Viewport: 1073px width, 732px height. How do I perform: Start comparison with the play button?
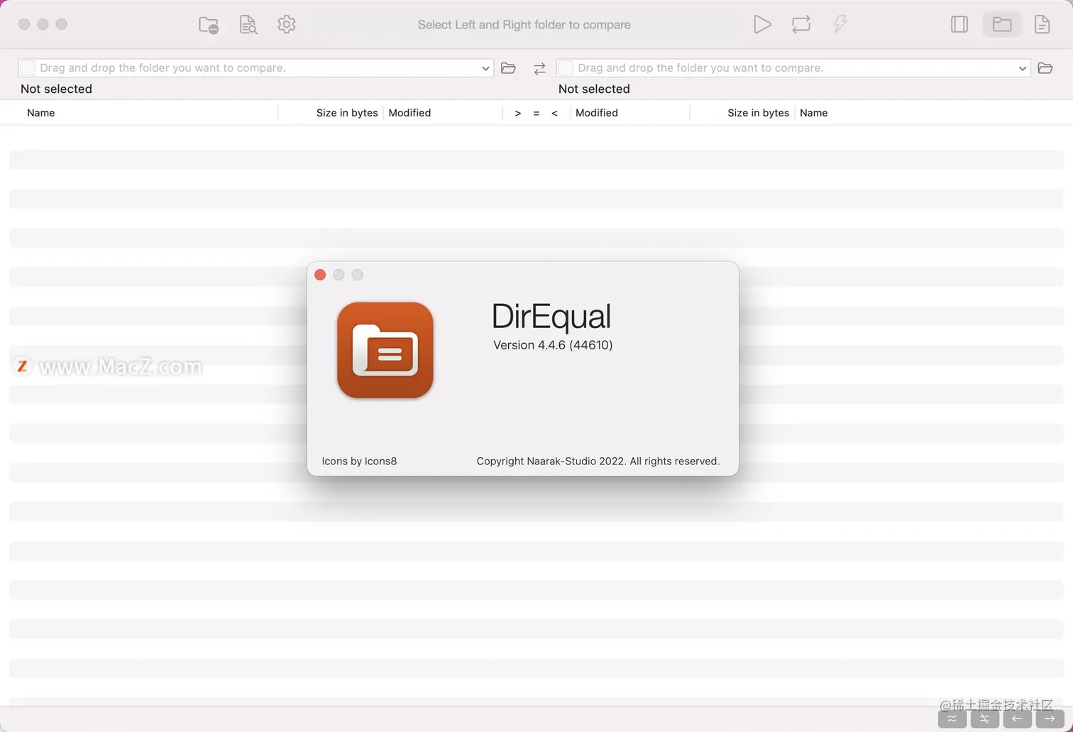click(x=762, y=24)
